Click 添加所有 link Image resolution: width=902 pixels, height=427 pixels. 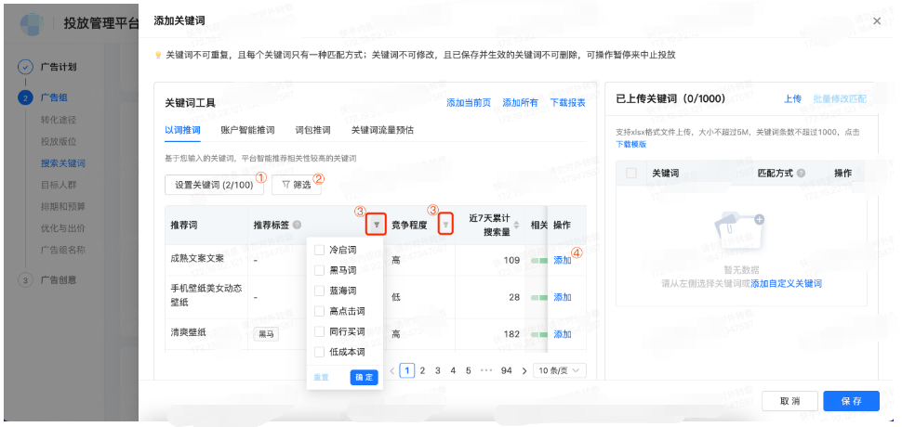coord(520,103)
